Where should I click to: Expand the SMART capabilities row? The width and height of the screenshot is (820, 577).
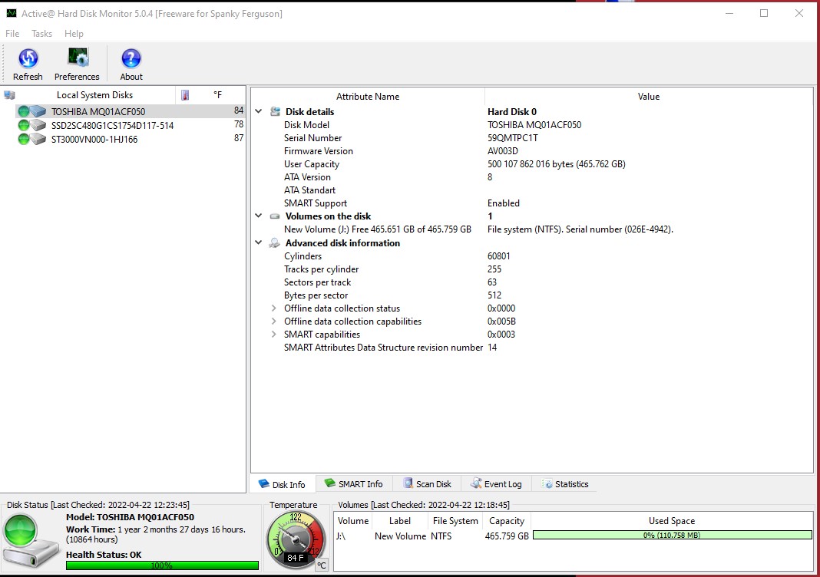(274, 335)
